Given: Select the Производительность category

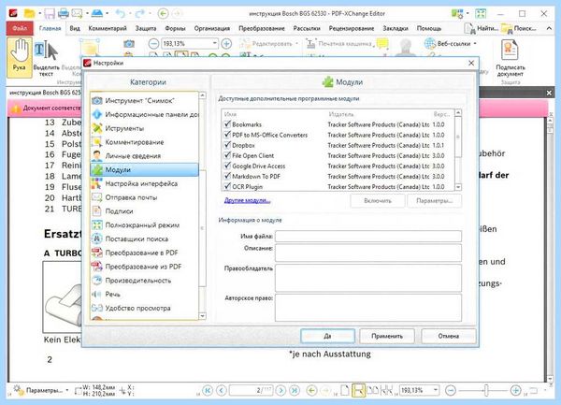Looking at the screenshot, I should pos(144,281).
